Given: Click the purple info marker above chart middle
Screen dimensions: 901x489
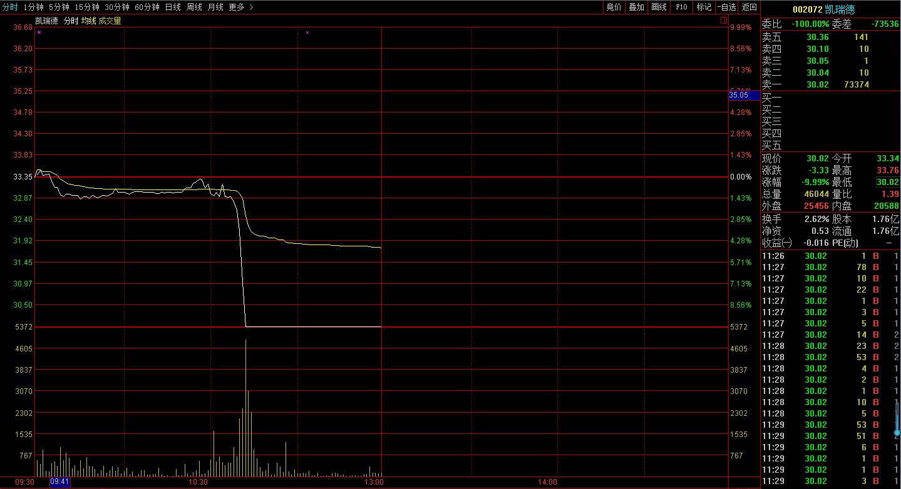Looking at the screenshot, I should 307,32.
